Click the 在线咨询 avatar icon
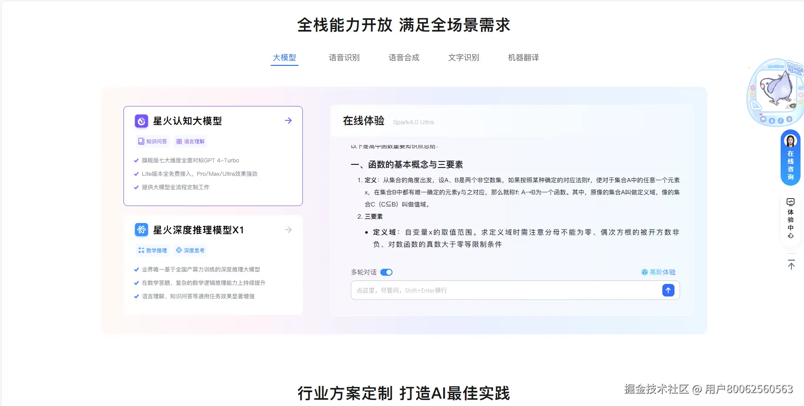The height and width of the screenshot is (406, 804). click(x=791, y=141)
